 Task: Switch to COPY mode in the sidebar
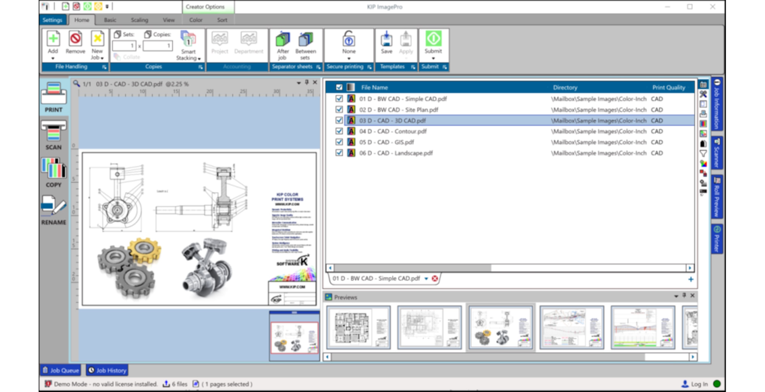click(x=54, y=172)
